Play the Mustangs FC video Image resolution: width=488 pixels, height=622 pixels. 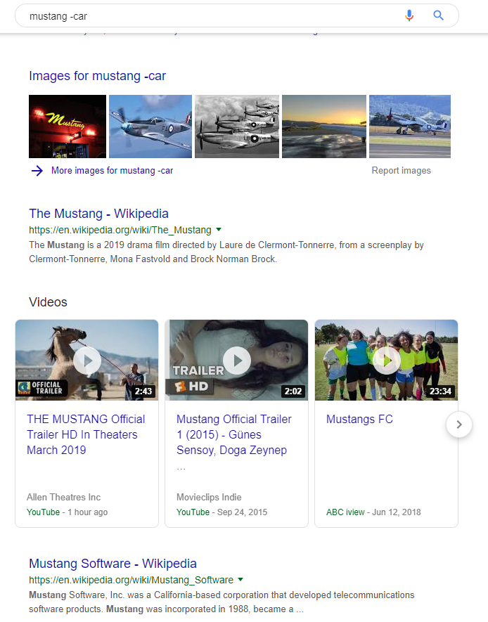click(387, 360)
